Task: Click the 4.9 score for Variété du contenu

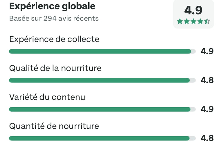Action: tap(207, 109)
